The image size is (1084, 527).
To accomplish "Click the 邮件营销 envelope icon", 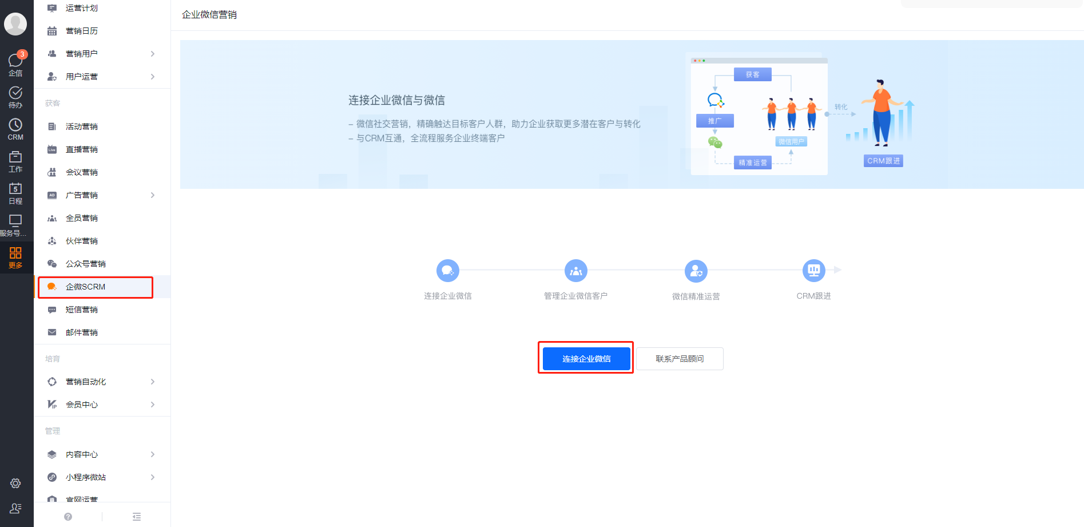I will [x=52, y=332].
